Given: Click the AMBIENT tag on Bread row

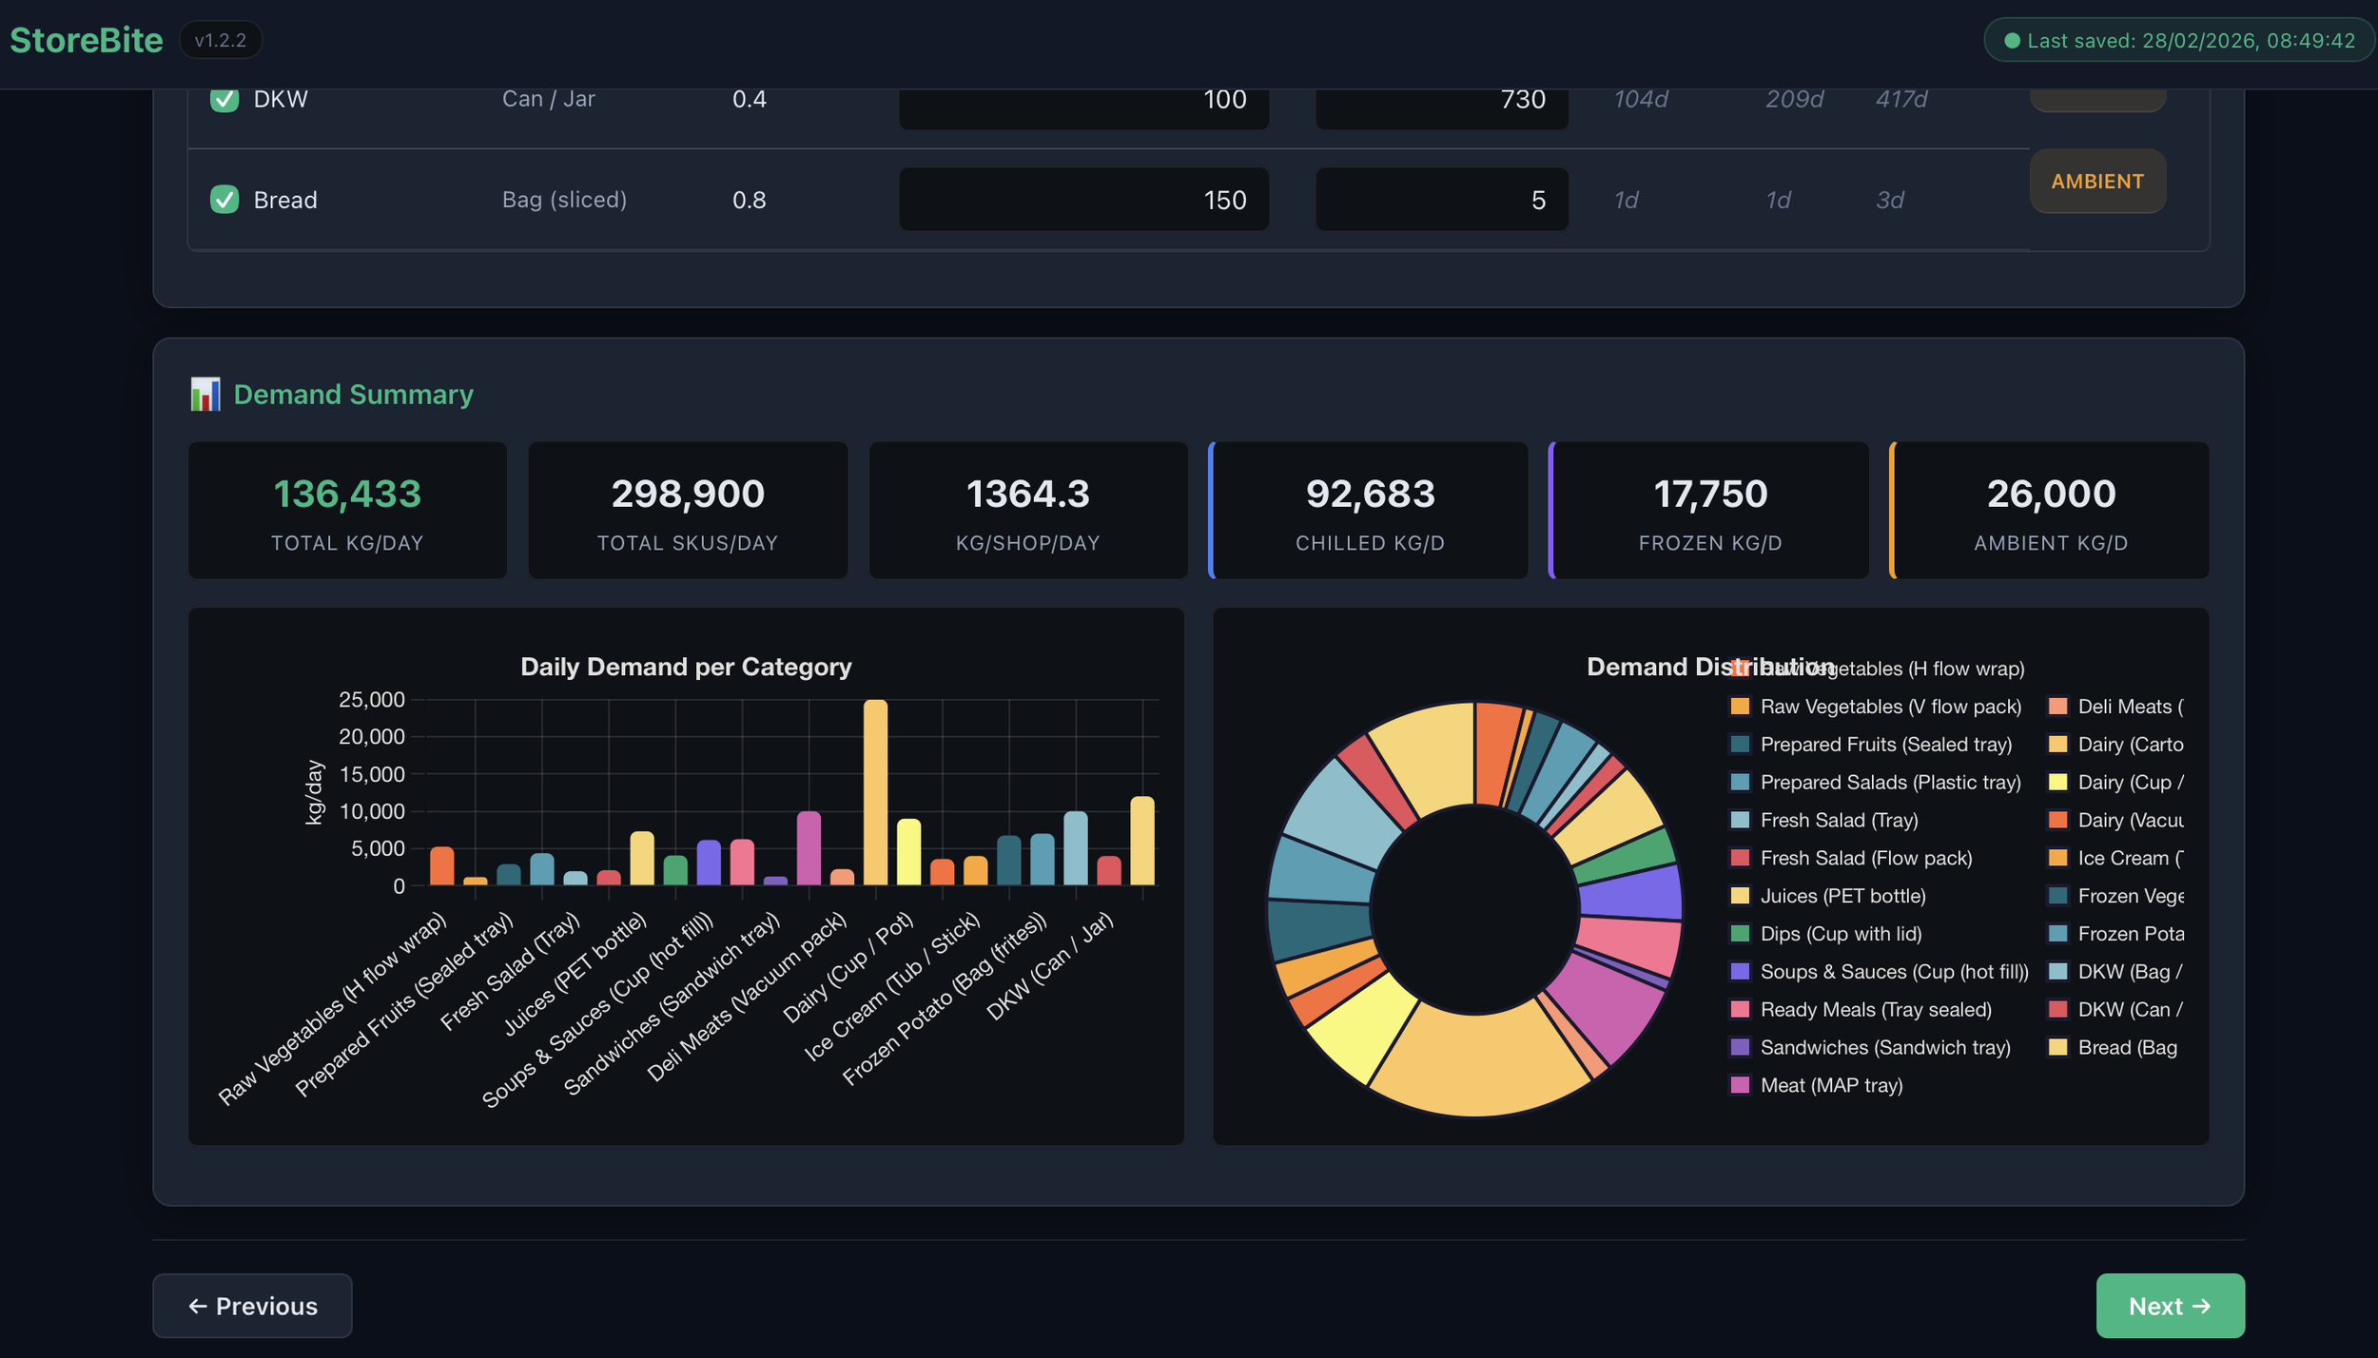Looking at the screenshot, I should coord(2096,181).
